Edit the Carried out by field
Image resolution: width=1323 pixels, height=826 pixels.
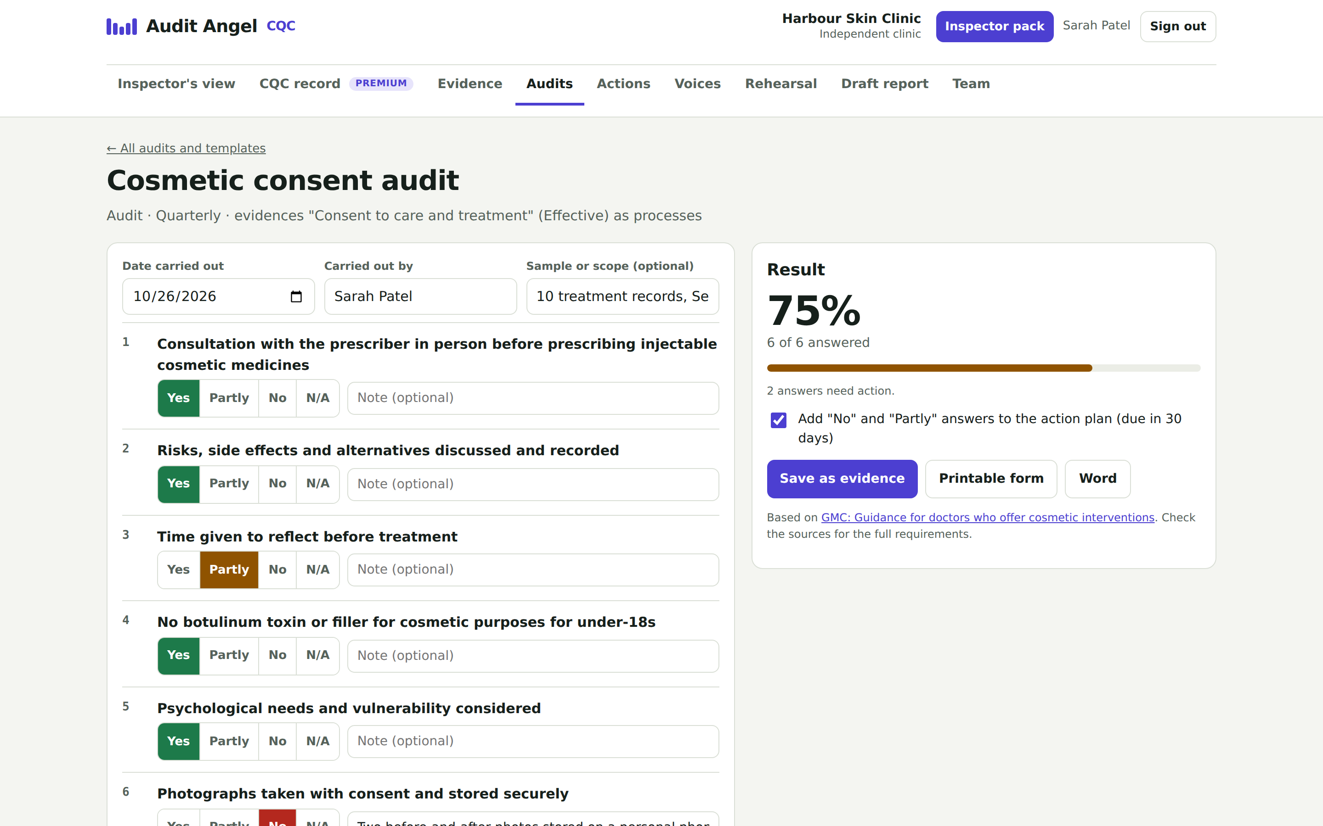tap(420, 296)
